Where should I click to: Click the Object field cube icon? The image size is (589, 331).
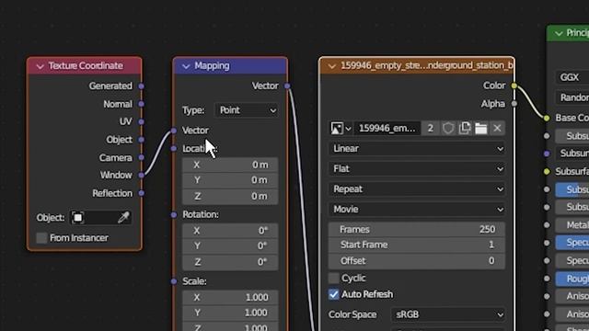pos(77,217)
